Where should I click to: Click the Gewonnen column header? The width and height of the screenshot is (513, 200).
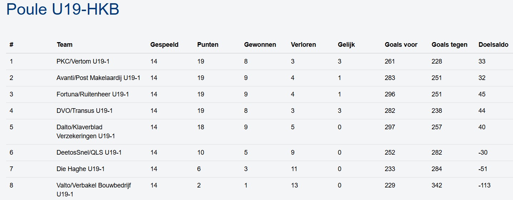pos(260,45)
